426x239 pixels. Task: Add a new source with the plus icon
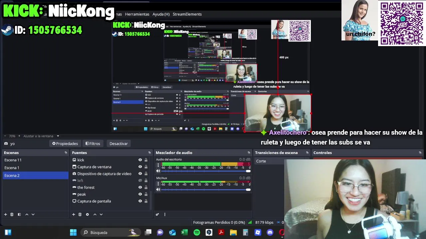pos(74,214)
